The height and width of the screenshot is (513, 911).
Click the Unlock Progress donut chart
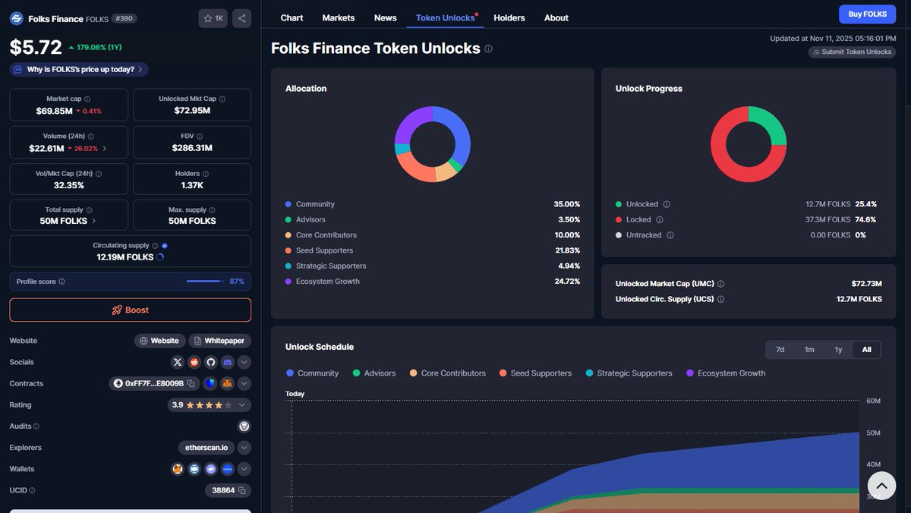point(749,144)
